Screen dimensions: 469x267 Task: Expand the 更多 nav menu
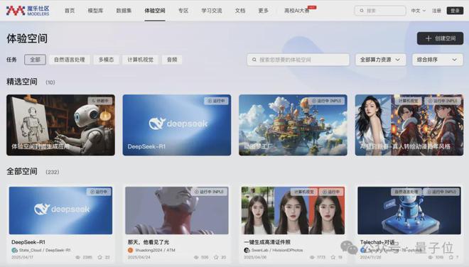[263, 11]
